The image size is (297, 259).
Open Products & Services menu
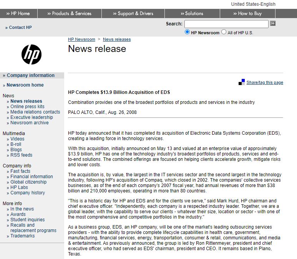tap(70, 13)
